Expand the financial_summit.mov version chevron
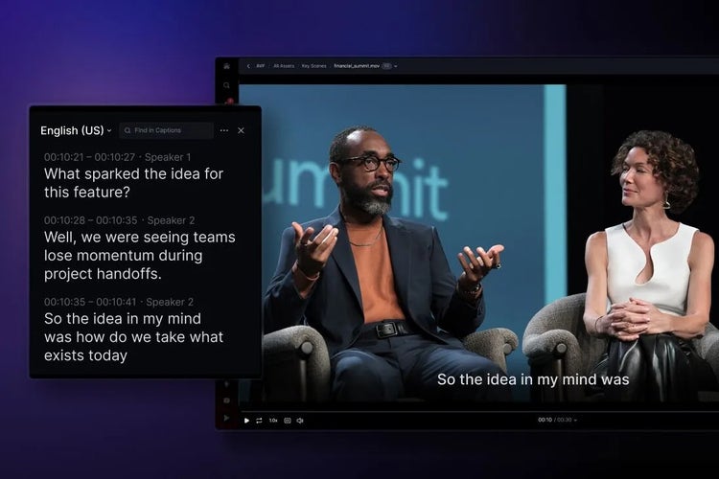The image size is (719, 479). pyautogui.click(x=396, y=66)
